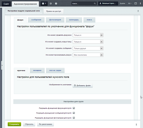Click the search magnifier icon
This screenshot has height=128, width=143.
point(95,4)
